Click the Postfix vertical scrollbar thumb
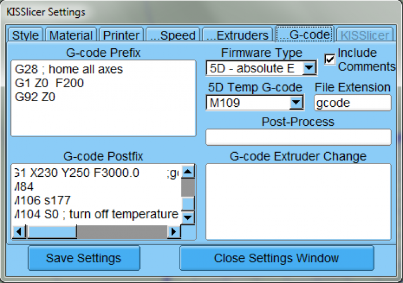403x283 pixels. pos(188,203)
